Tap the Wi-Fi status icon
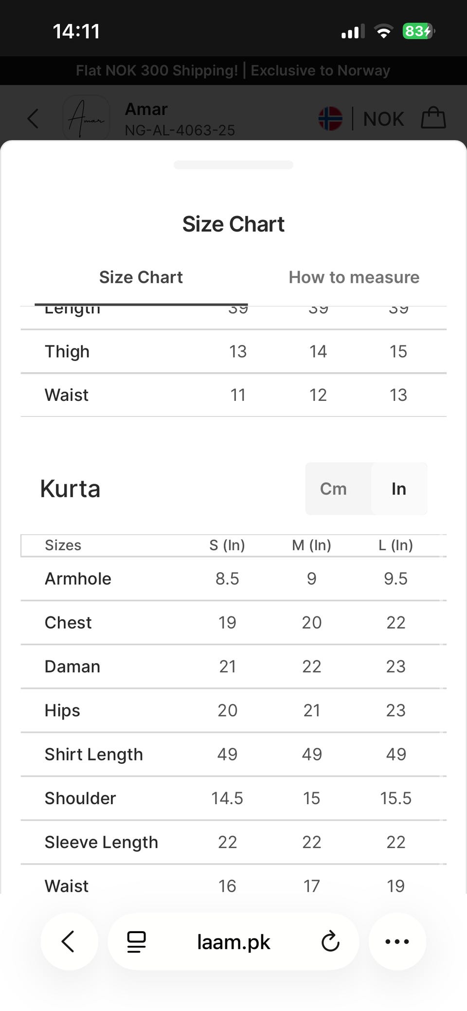 pos(384,32)
